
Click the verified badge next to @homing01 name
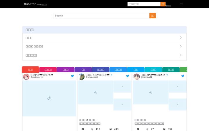coord(167,75)
